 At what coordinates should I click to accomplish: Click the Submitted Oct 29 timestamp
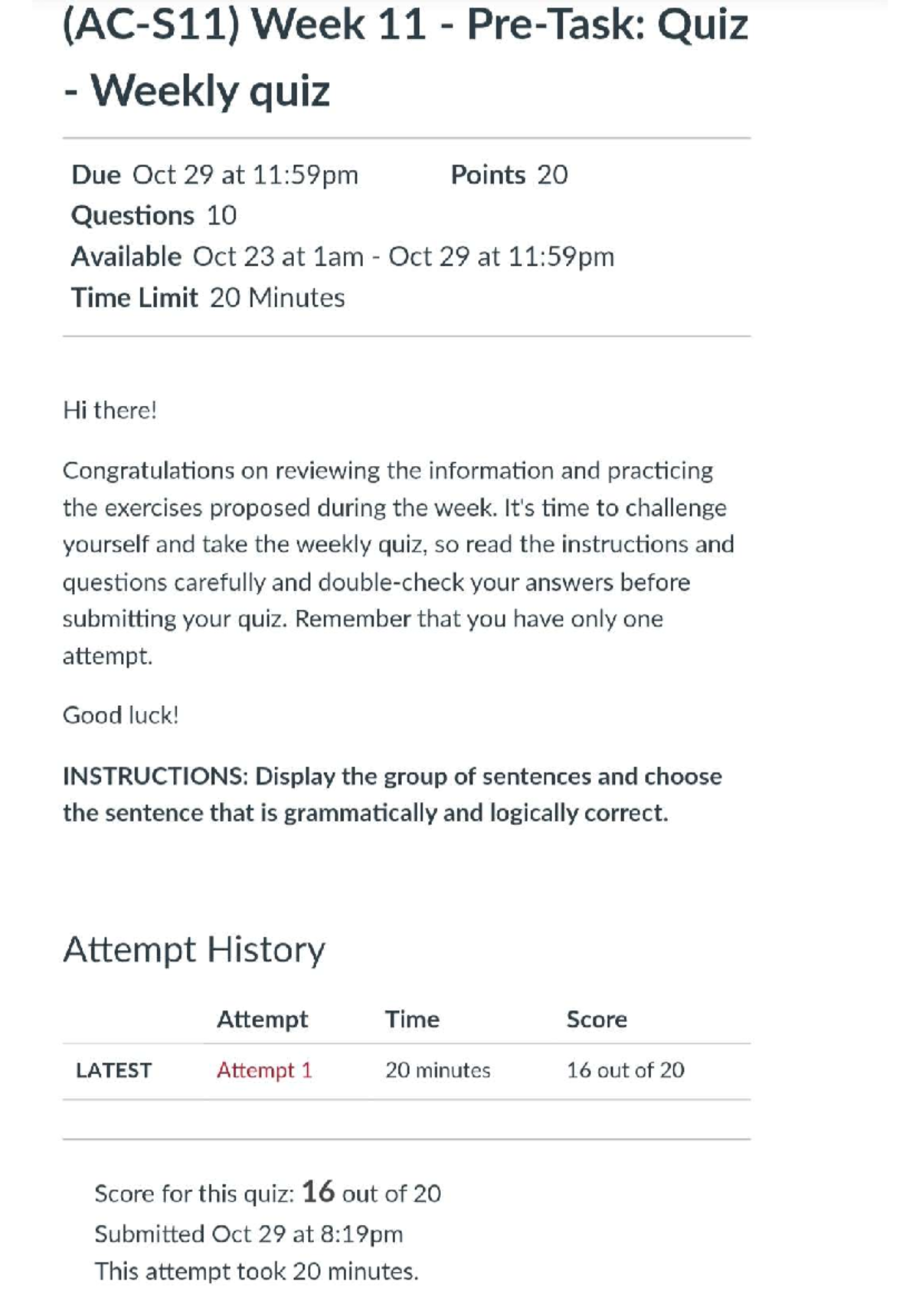250,1233
